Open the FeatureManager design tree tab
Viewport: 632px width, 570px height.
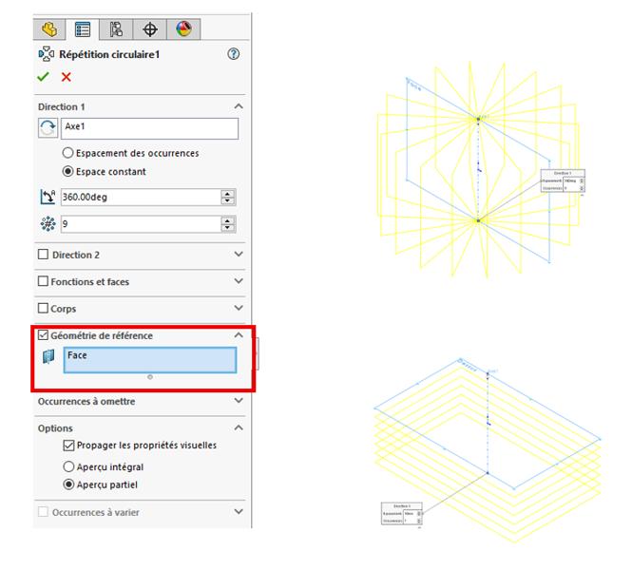(49, 28)
